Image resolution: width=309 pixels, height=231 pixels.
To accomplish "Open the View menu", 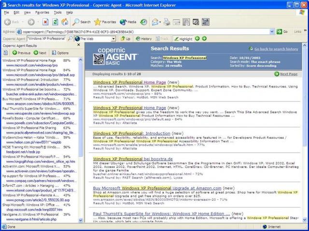I will click(27, 13).
